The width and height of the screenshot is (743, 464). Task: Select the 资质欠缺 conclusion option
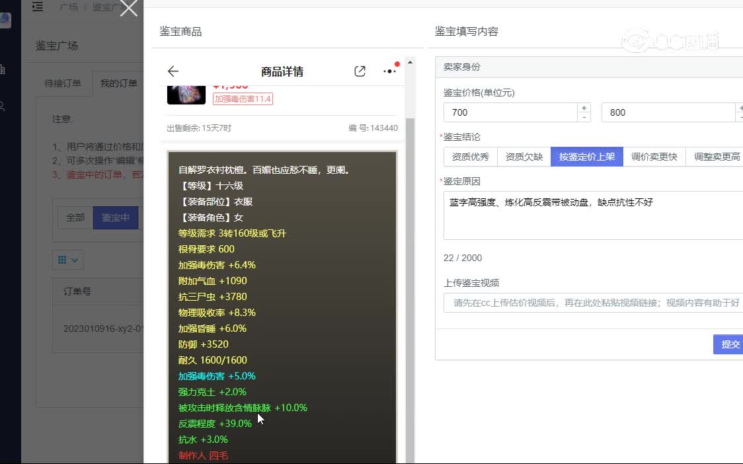coord(524,157)
